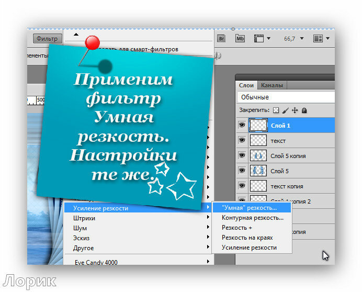Switch to the Слои tab
The height and width of the screenshot is (292, 362).
point(246,85)
